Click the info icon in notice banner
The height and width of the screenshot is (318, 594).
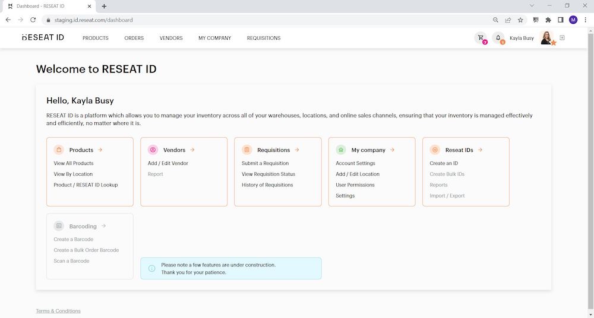(x=152, y=268)
